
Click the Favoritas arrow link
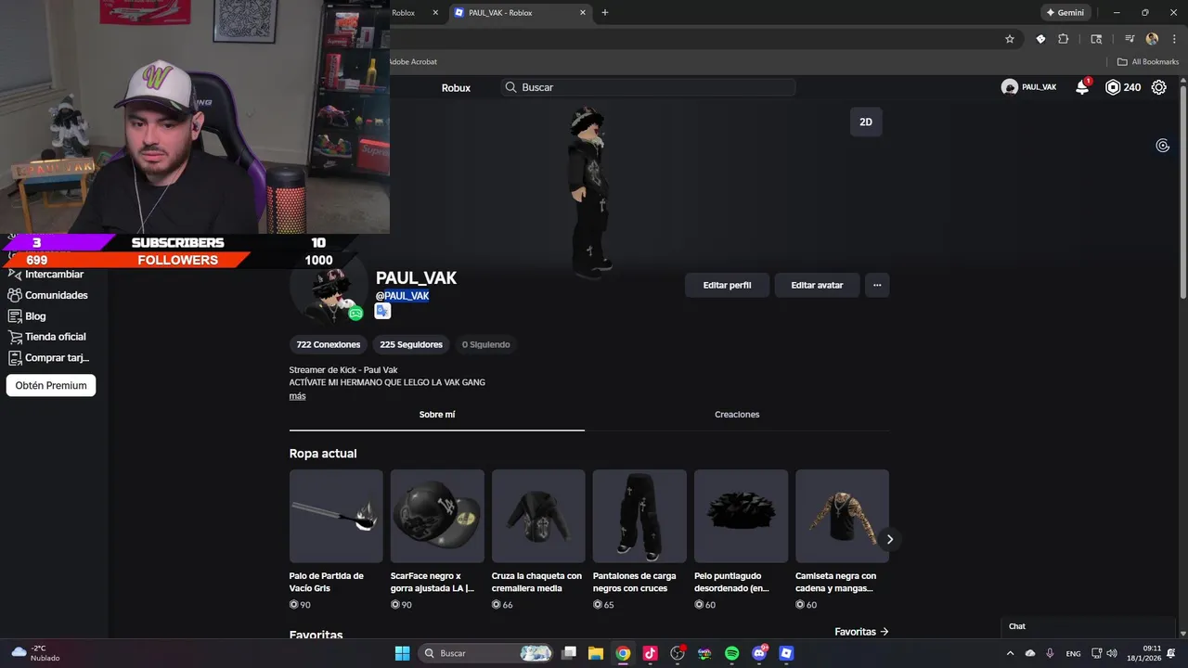click(x=861, y=632)
